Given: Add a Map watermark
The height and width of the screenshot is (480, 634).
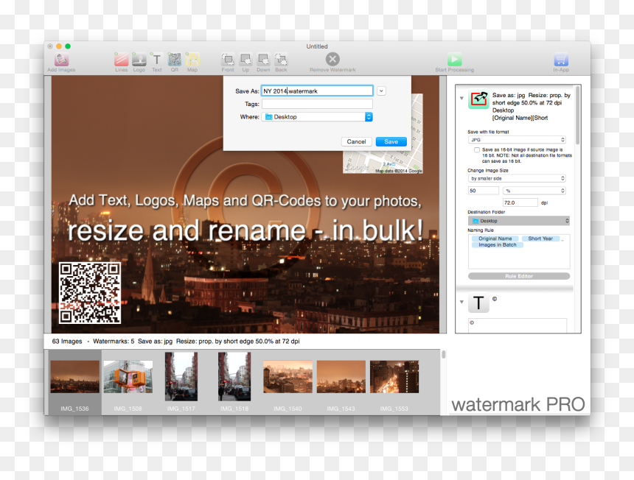Looking at the screenshot, I should (x=192, y=60).
